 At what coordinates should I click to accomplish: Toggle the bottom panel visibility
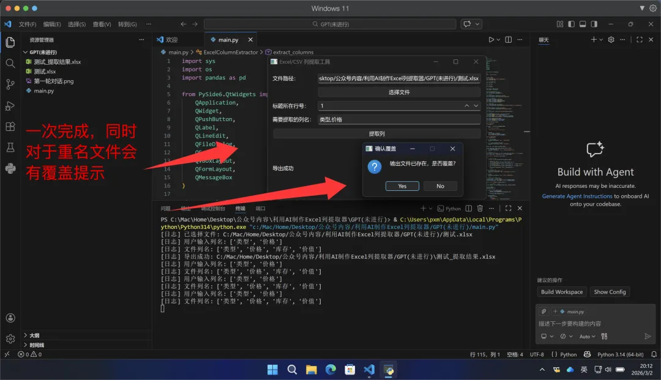tap(583, 24)
